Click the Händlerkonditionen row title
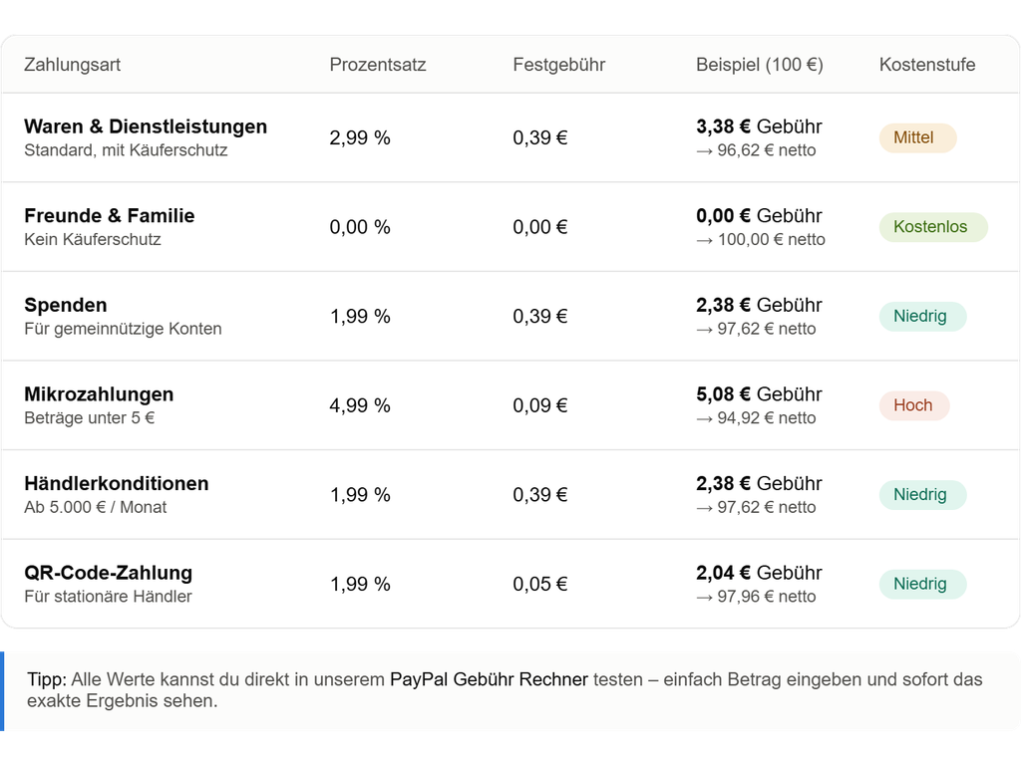Viewport: 1021px width, 765px height. [117, 483]
